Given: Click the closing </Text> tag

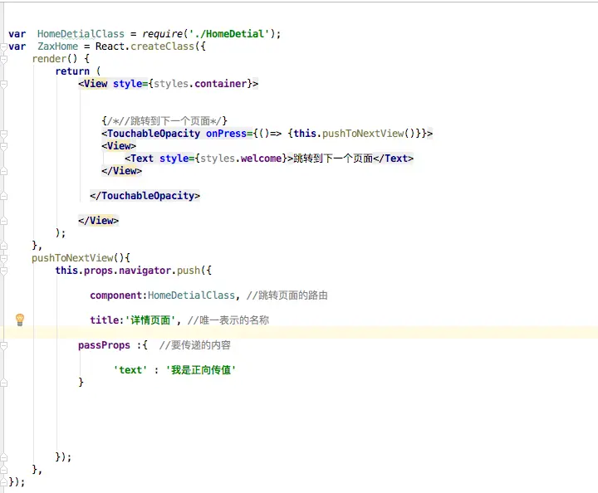Looking at the screenshot, I should (x=393, y=159).
